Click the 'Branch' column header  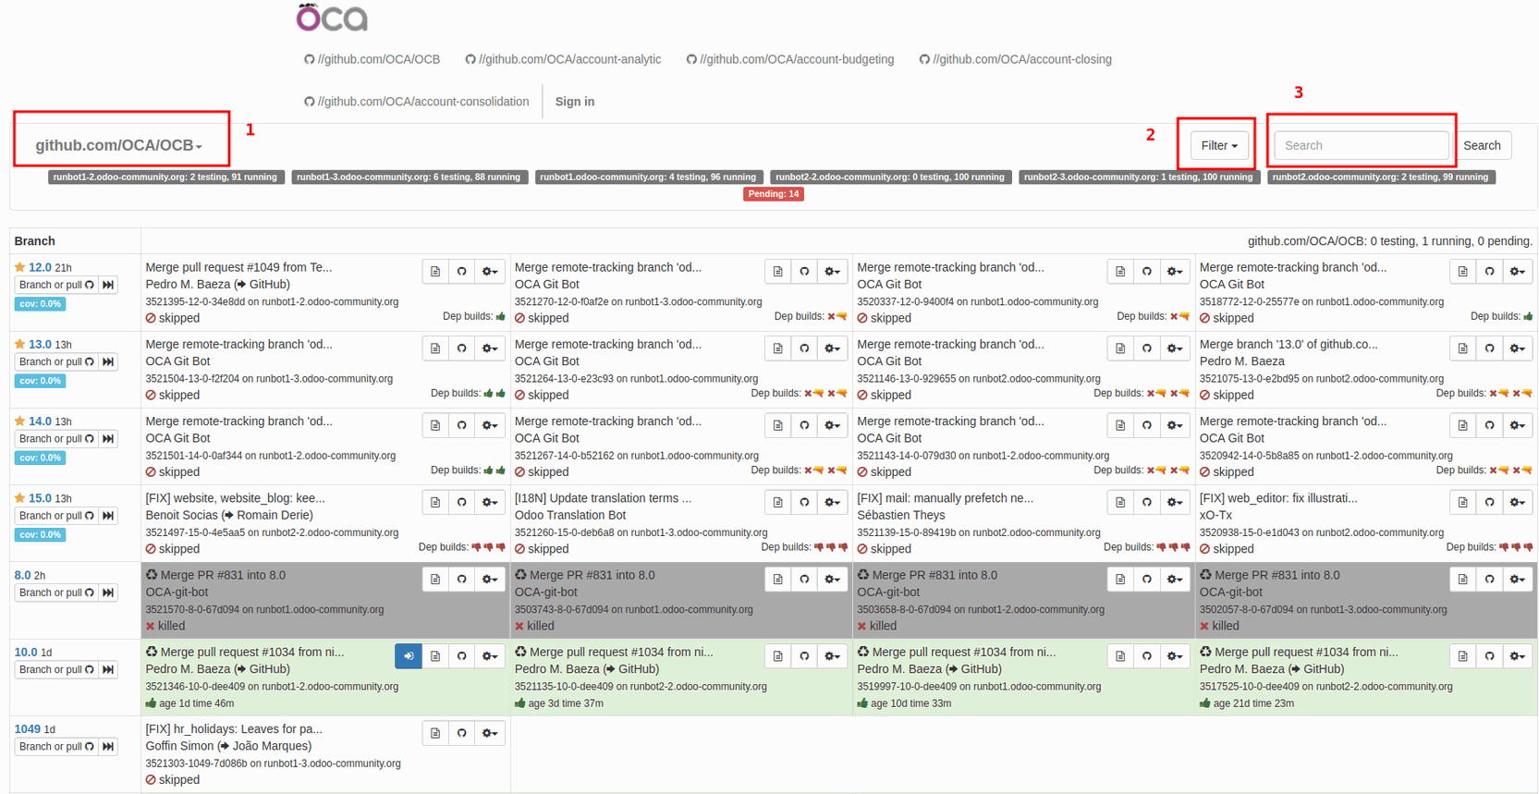point(35,240)
